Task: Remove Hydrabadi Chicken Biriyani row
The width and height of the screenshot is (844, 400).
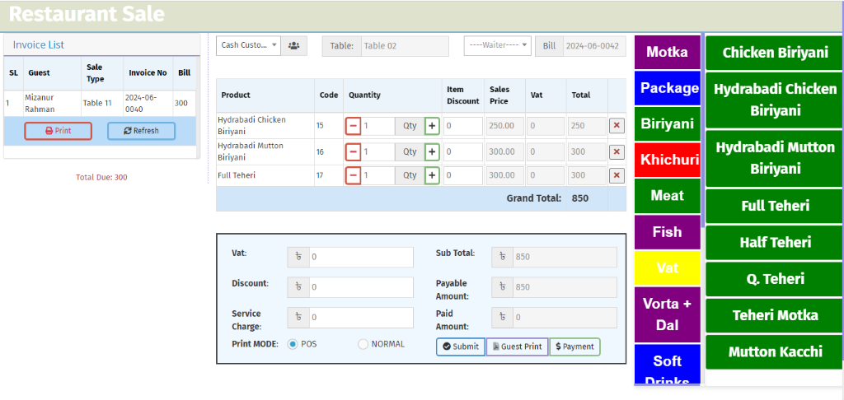Action: click(617, 127)
